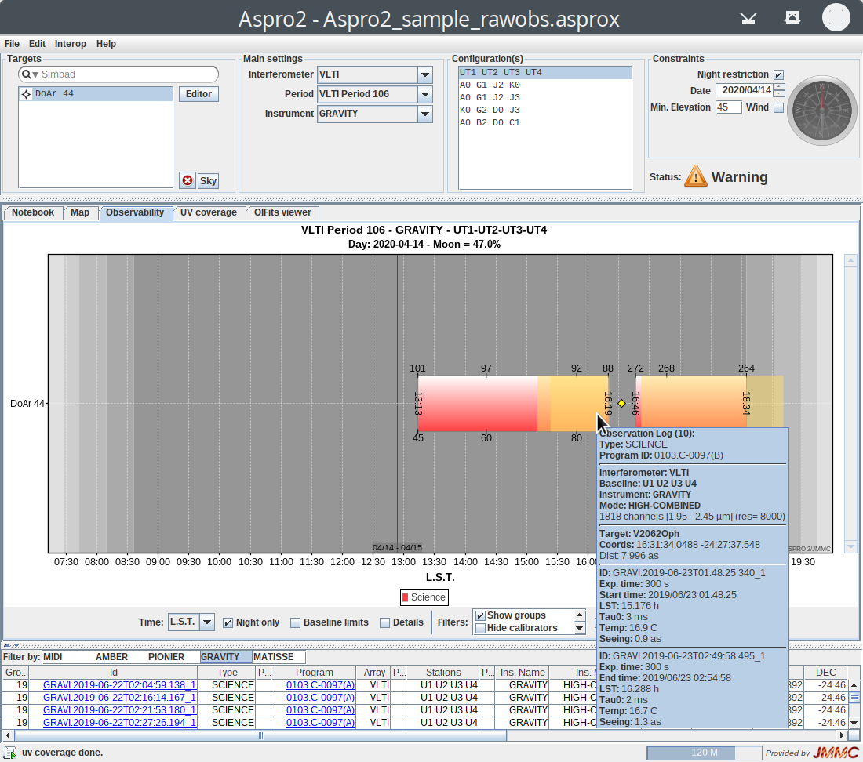Select configuration UT1 UT2 UT3 UT4
Viewport: 863px width, 762px height.
coord(545,73)
